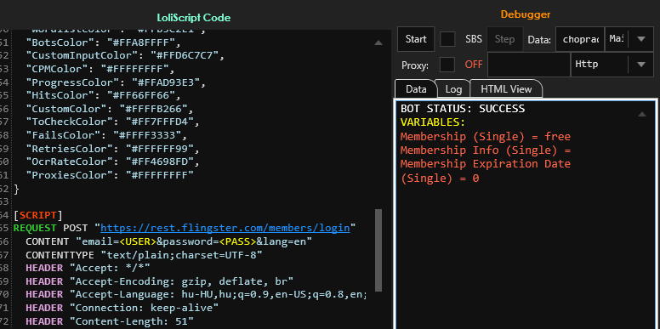
Task: Enable the SBS step-by-step checkbox
Action: (x=447, y=39)
